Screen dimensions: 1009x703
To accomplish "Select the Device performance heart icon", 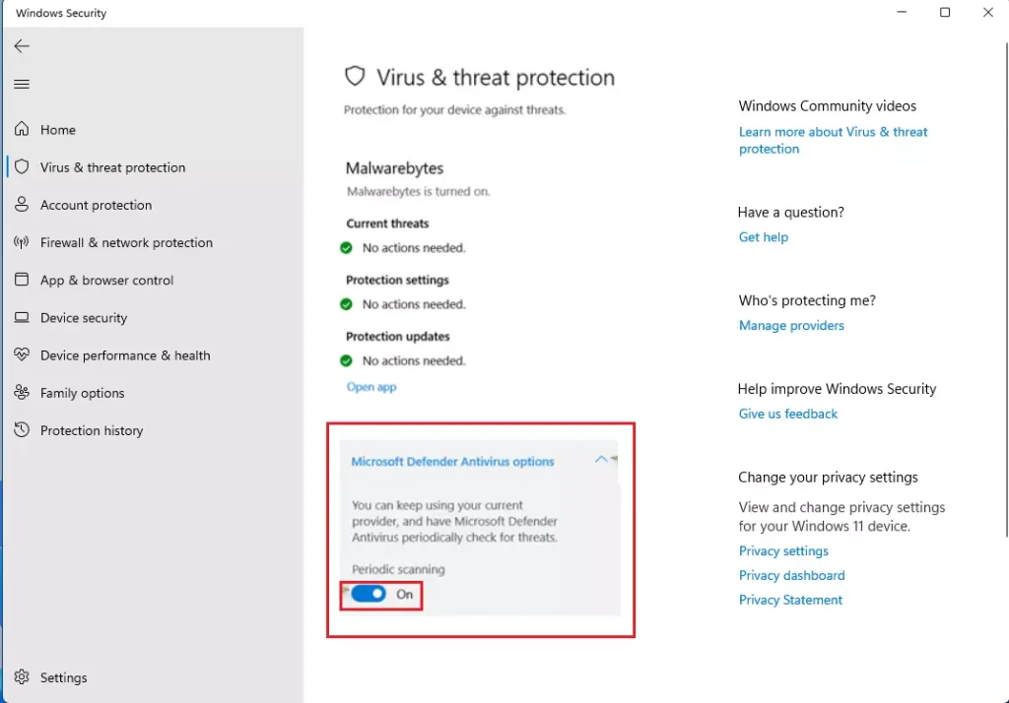I will pyautogui.click(x=22, y=355).
